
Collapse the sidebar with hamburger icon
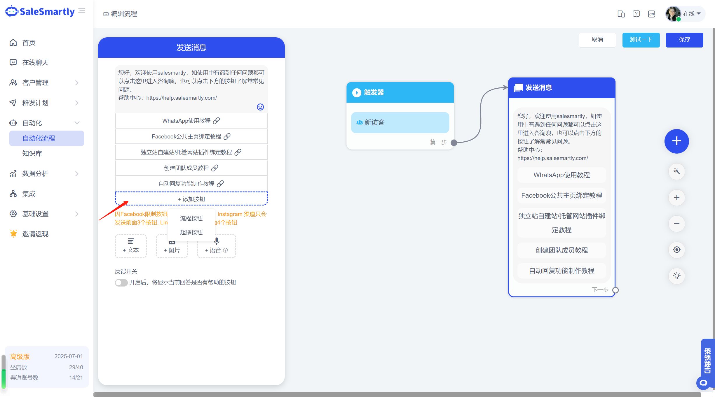point(82,11)
